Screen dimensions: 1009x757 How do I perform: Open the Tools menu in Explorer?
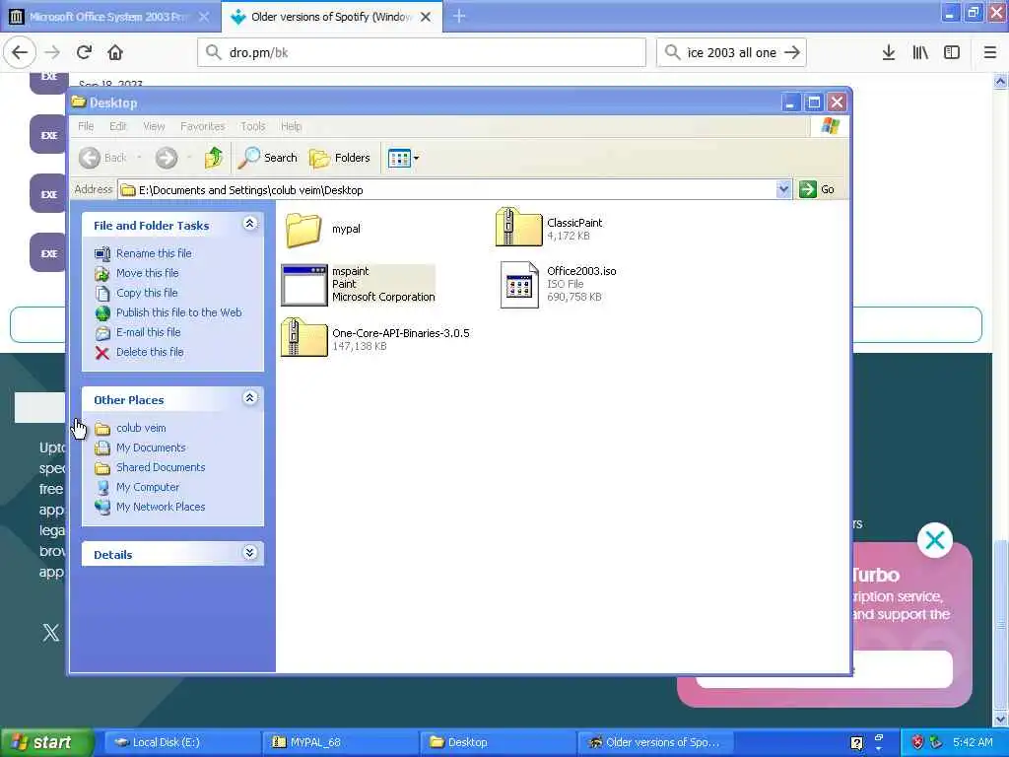253,126
